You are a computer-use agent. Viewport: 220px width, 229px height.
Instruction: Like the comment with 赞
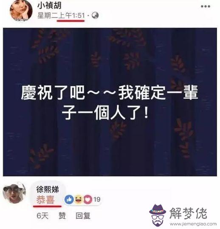62,216
